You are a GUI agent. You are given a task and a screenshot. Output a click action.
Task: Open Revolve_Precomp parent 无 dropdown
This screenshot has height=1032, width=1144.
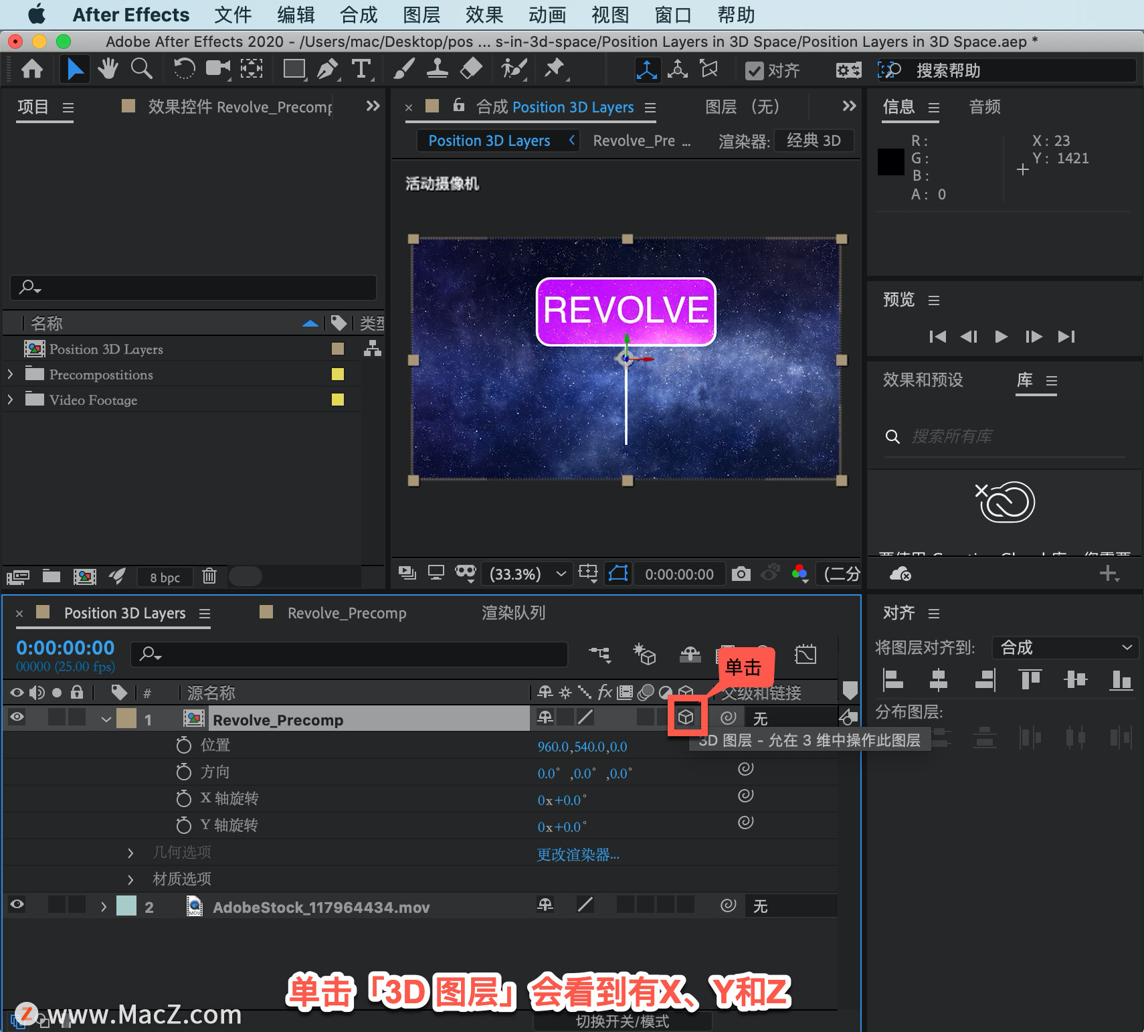click(791, 719)
